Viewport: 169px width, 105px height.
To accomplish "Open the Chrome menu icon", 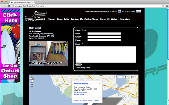I will point(167,6).
